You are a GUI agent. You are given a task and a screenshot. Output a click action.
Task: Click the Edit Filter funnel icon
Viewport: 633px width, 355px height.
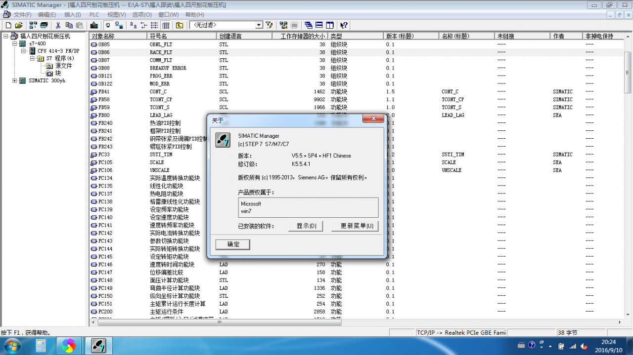click(x=269, y=25)
